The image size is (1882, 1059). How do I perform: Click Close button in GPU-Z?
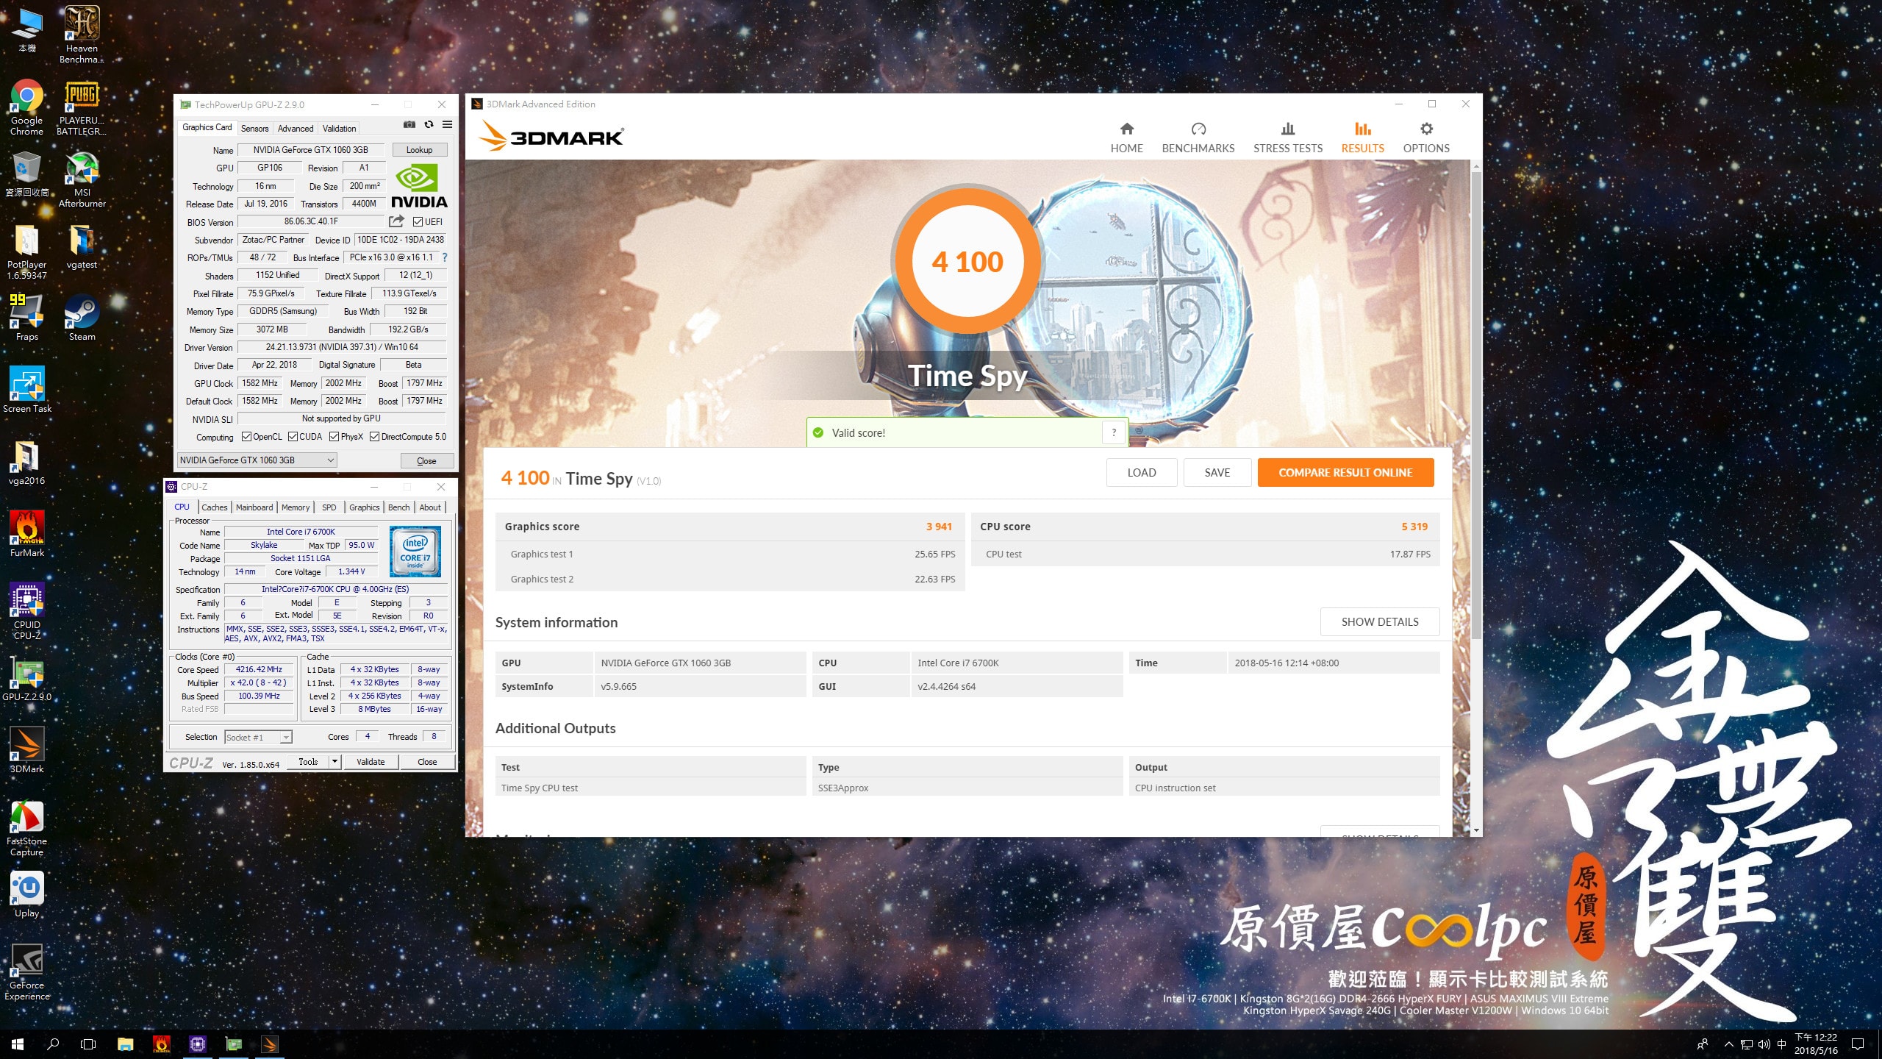426,460
